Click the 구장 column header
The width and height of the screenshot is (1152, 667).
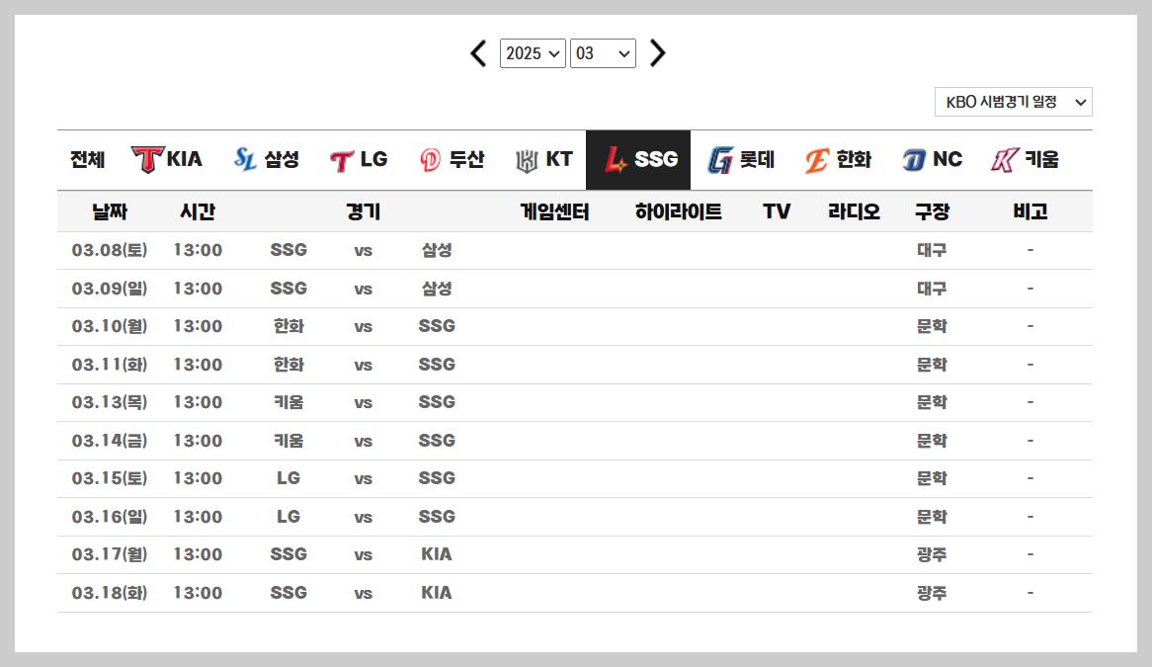[933, 210]
